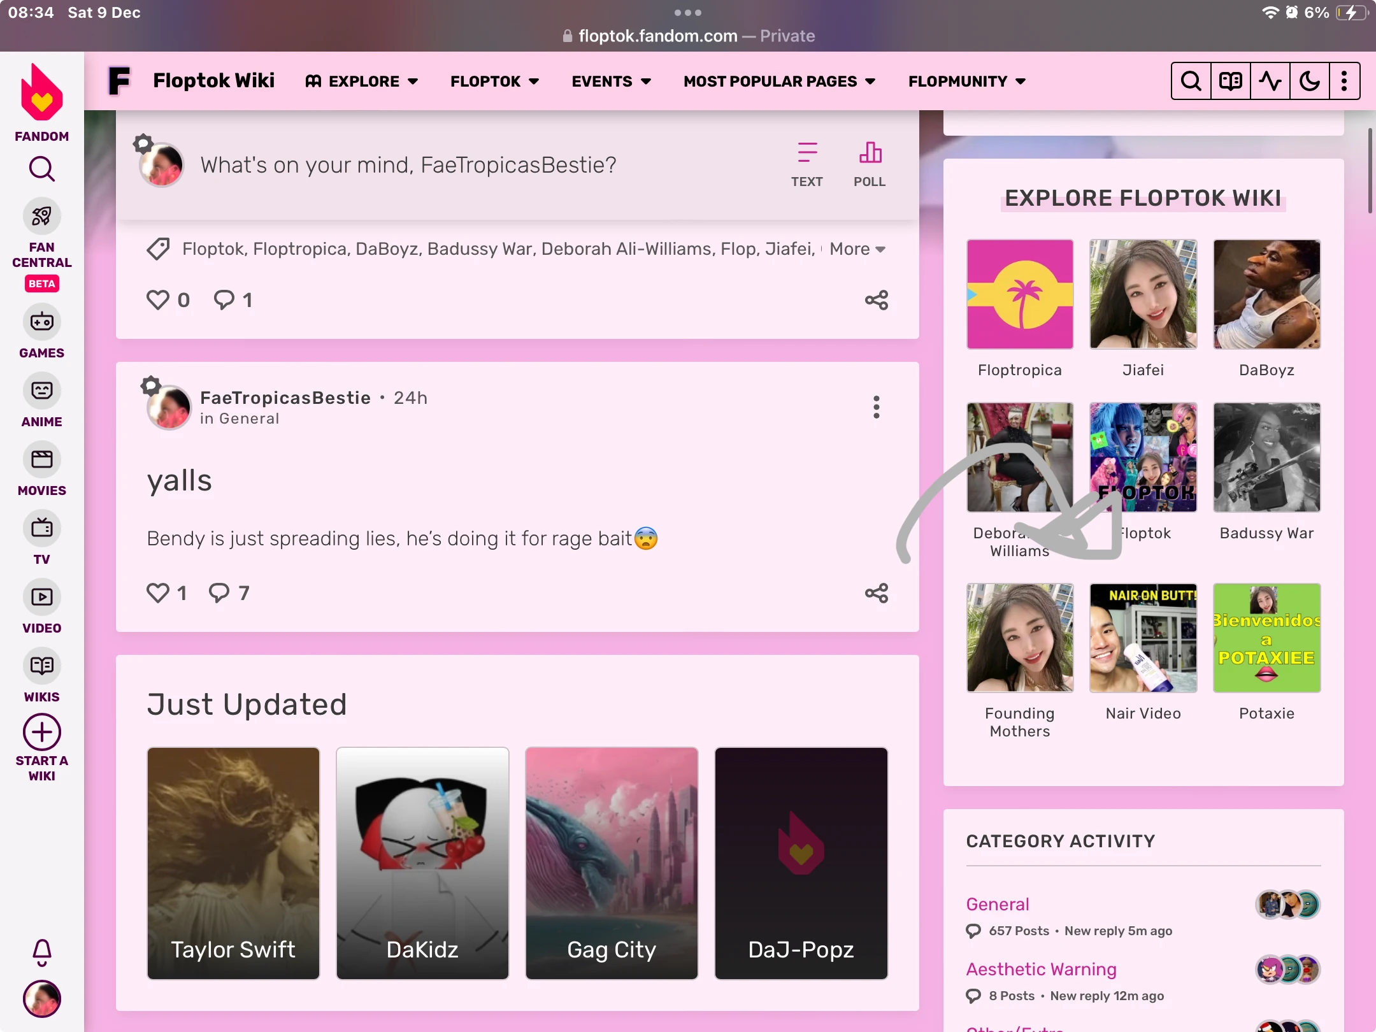The height and width of the screenshot is (1032, 1376).
Task: Open the Explore dropdown
Action: [x=361, y=81]
